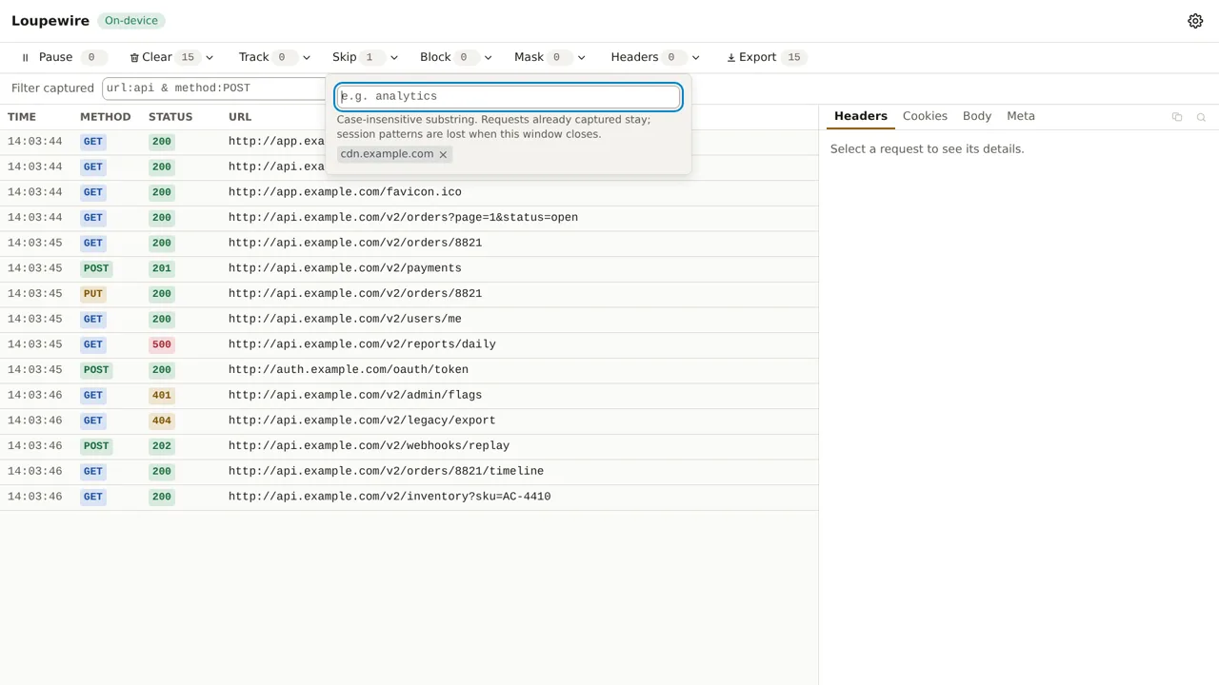
Task: Select the favicon.ico request row
Action: coord(409,192)
